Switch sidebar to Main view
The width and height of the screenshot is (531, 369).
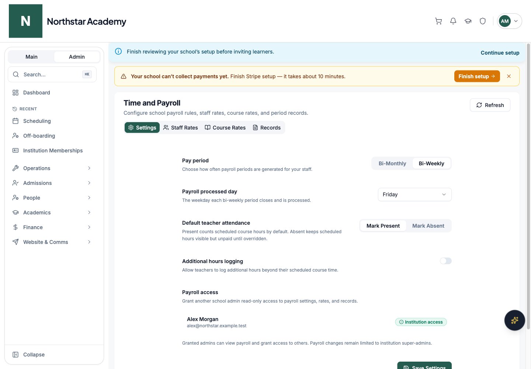[31, 57]
